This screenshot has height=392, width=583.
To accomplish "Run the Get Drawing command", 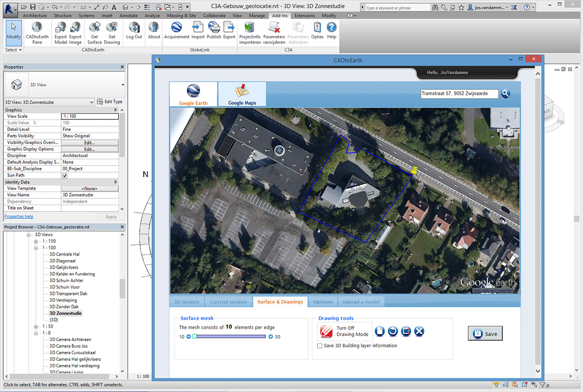I will point(112,33).
